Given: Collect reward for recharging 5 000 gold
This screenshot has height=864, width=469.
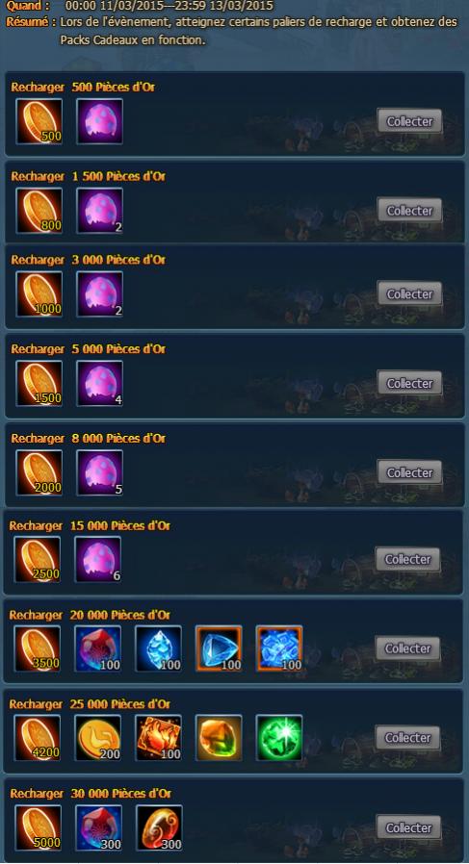Looking at the screenshot, I should pos(409,383).
